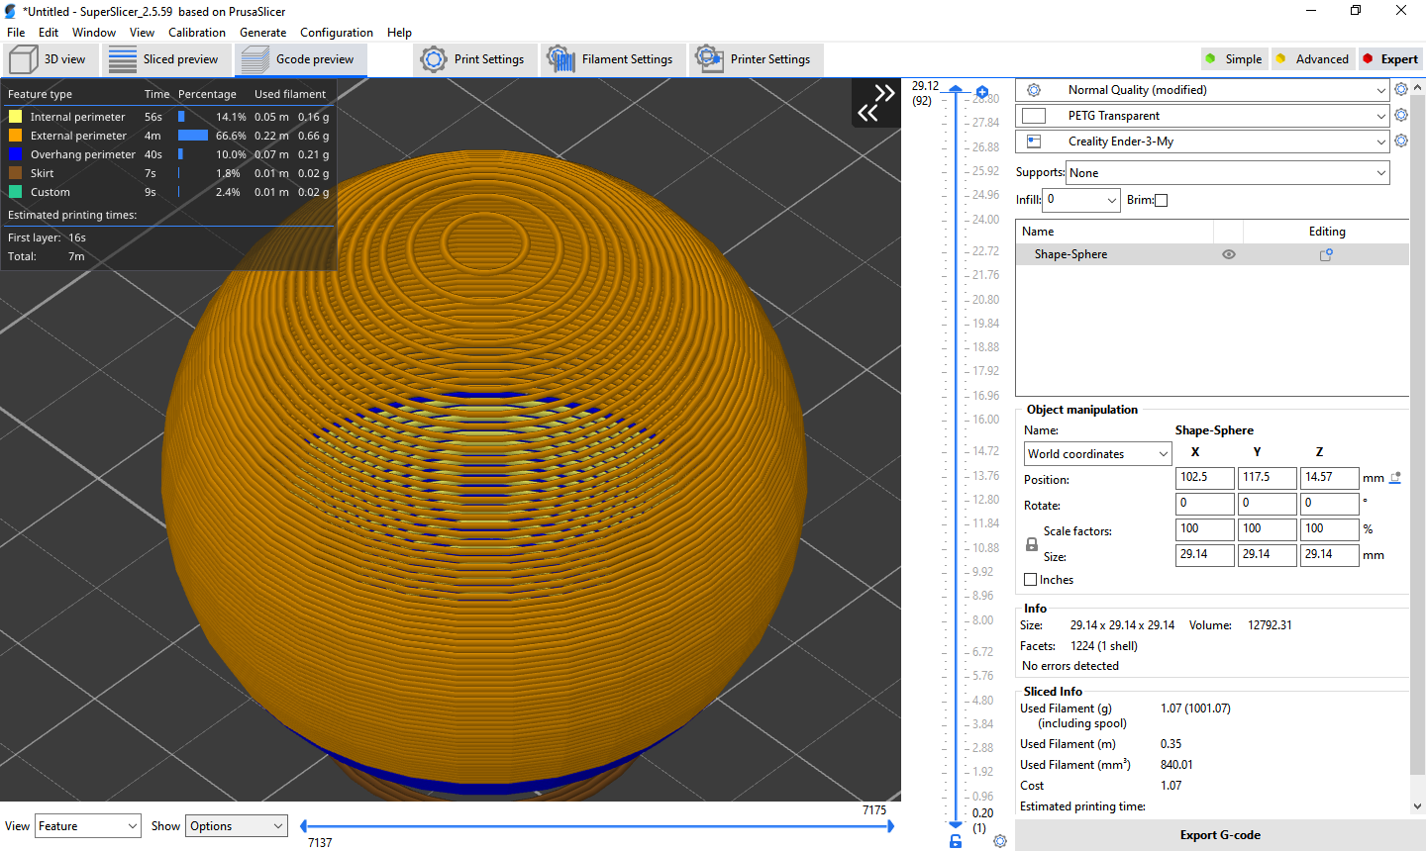
Task: Open Print Settings via its gear icon
Action: [433, 59]
